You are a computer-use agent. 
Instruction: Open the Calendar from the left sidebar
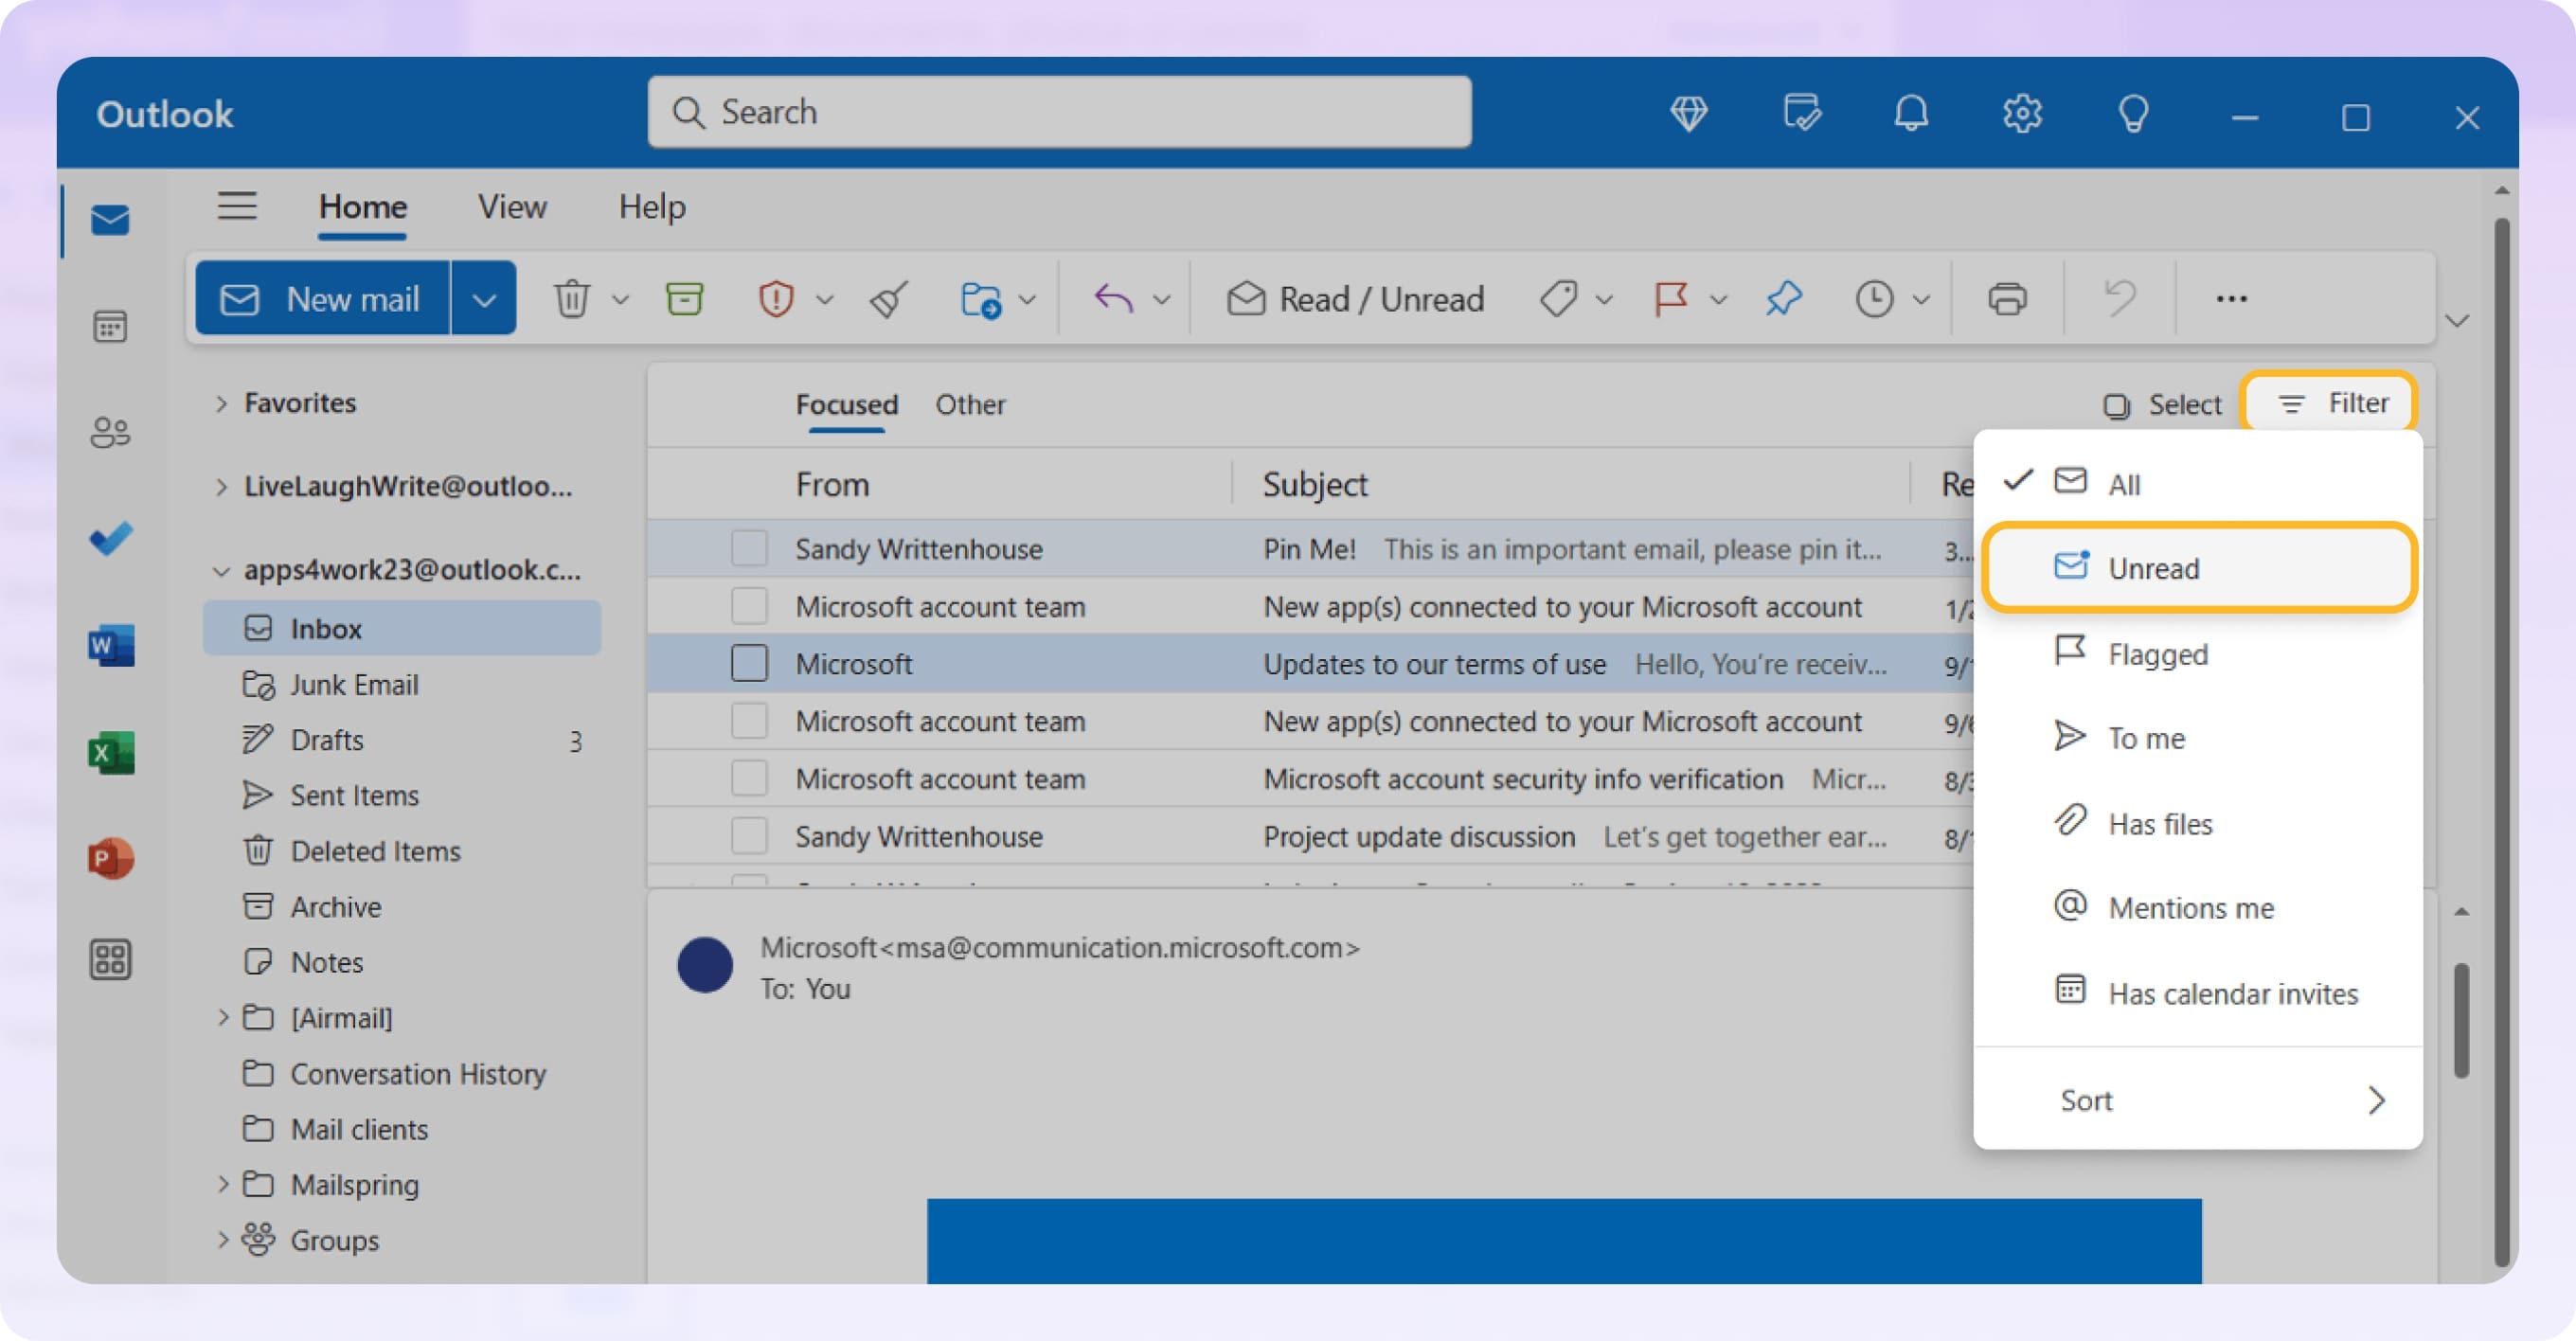coord(110,327)
